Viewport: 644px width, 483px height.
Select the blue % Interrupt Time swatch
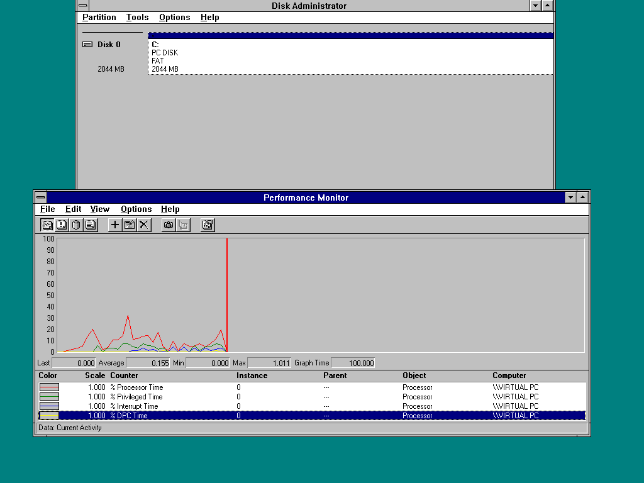pyautogui.click(x=49, y=406)
